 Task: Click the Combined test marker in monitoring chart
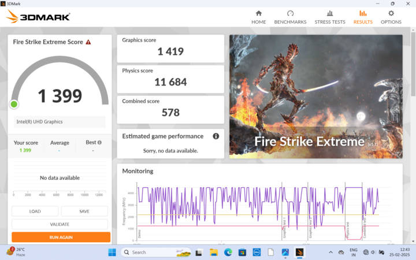tap(365, 228)
